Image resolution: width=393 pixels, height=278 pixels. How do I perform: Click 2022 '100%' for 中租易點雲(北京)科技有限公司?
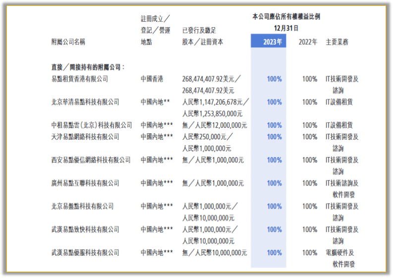tap(310, 125)
